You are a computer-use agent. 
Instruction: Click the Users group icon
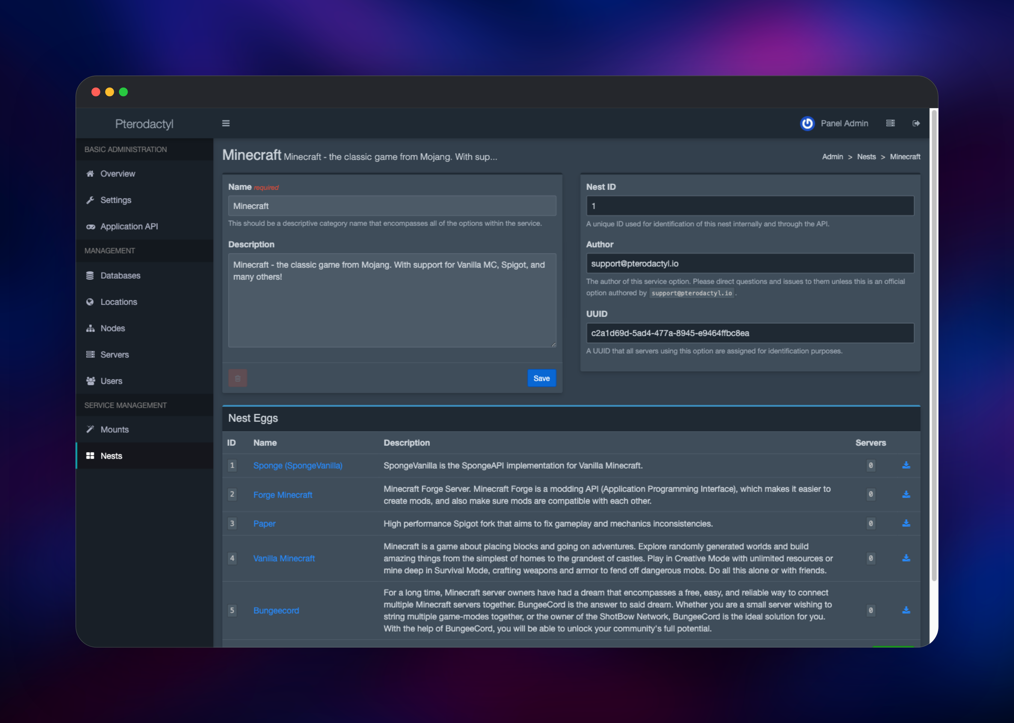[90, 381]
